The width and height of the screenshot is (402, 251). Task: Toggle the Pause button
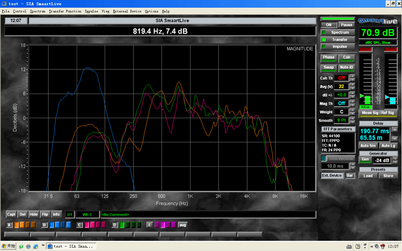tap(346, 25)
